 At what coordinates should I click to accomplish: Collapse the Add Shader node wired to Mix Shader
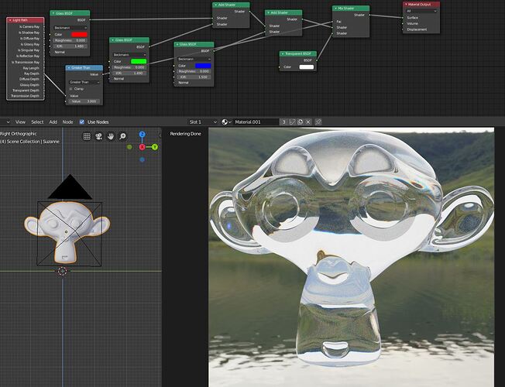(268, 13)
